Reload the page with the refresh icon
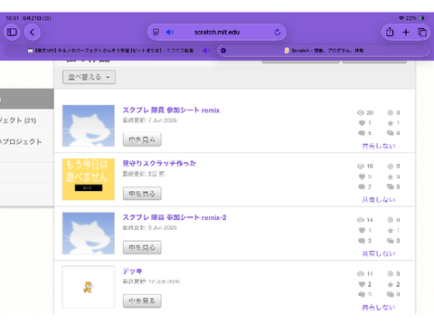 [278, 32]
